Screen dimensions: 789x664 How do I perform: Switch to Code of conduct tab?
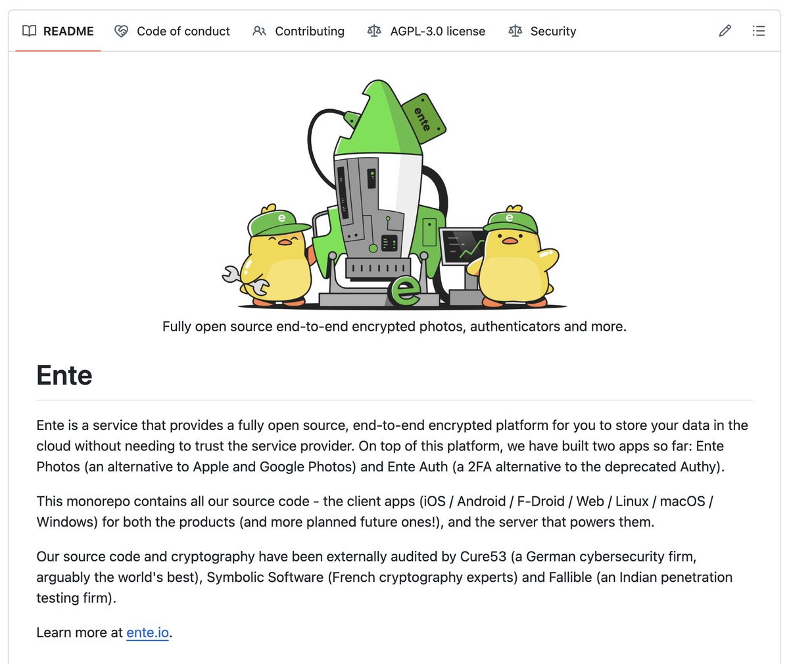(x=172, y=31)
